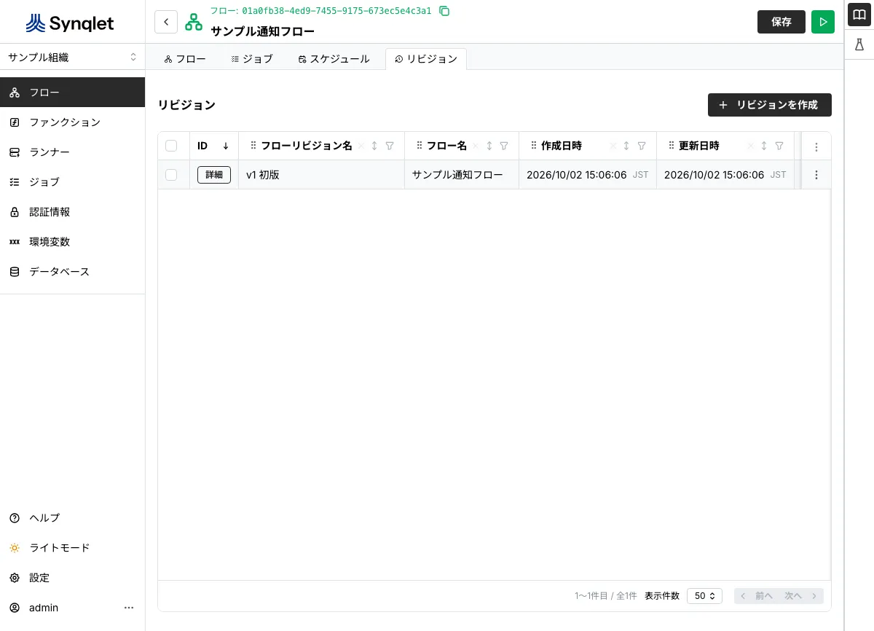Click the 更新日時 column drag handle
Viewport: 874px width, 631px height.
pos(672,146)
